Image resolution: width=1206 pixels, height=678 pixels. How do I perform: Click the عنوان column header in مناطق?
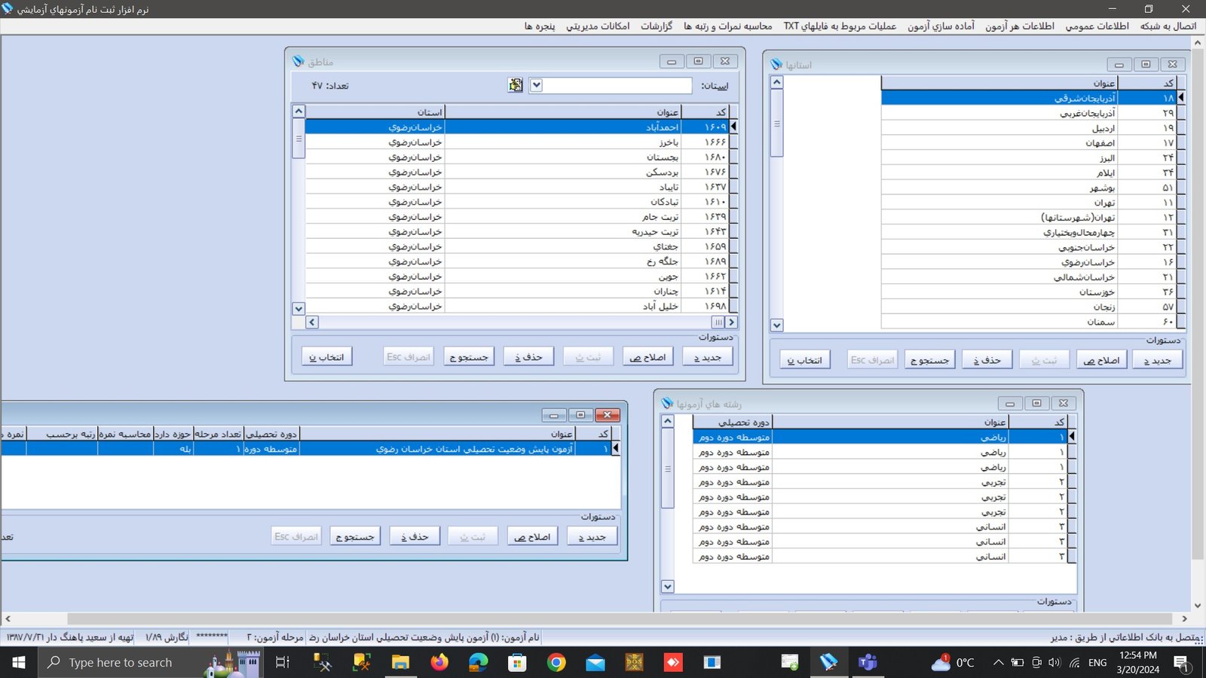[562, 111]
